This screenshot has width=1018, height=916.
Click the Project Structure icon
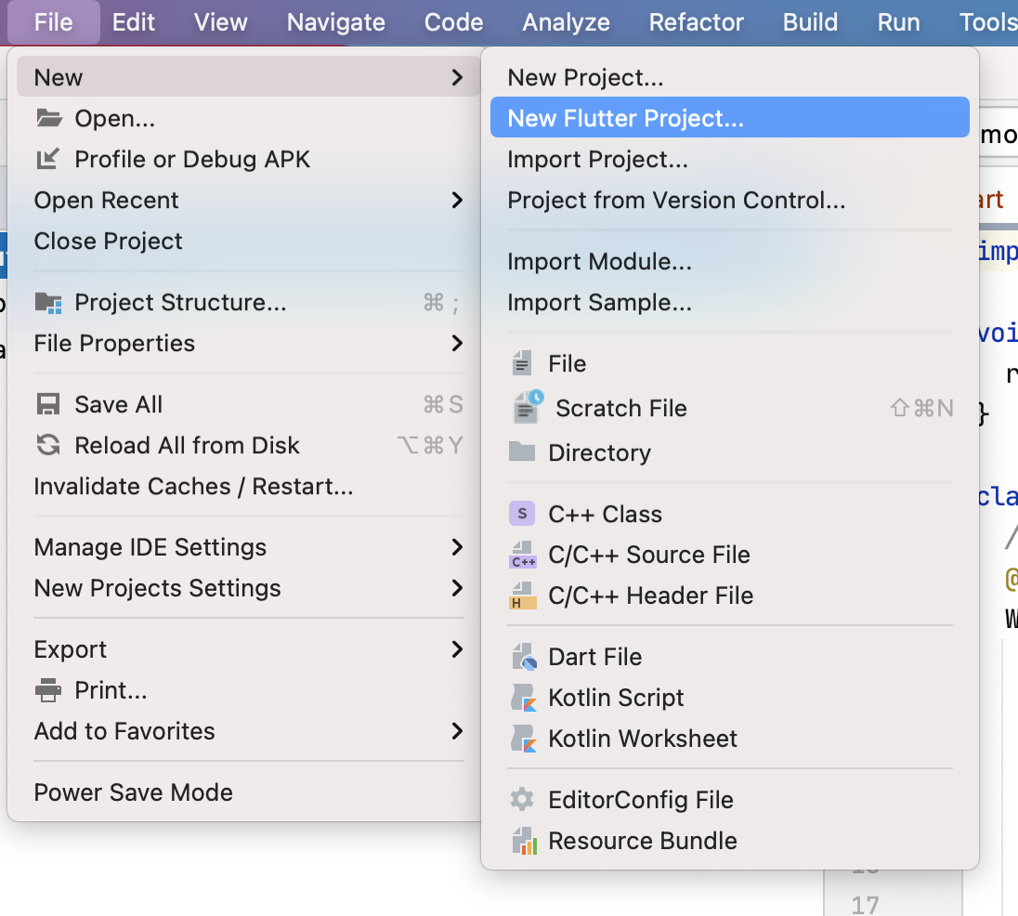pos(48,303)
